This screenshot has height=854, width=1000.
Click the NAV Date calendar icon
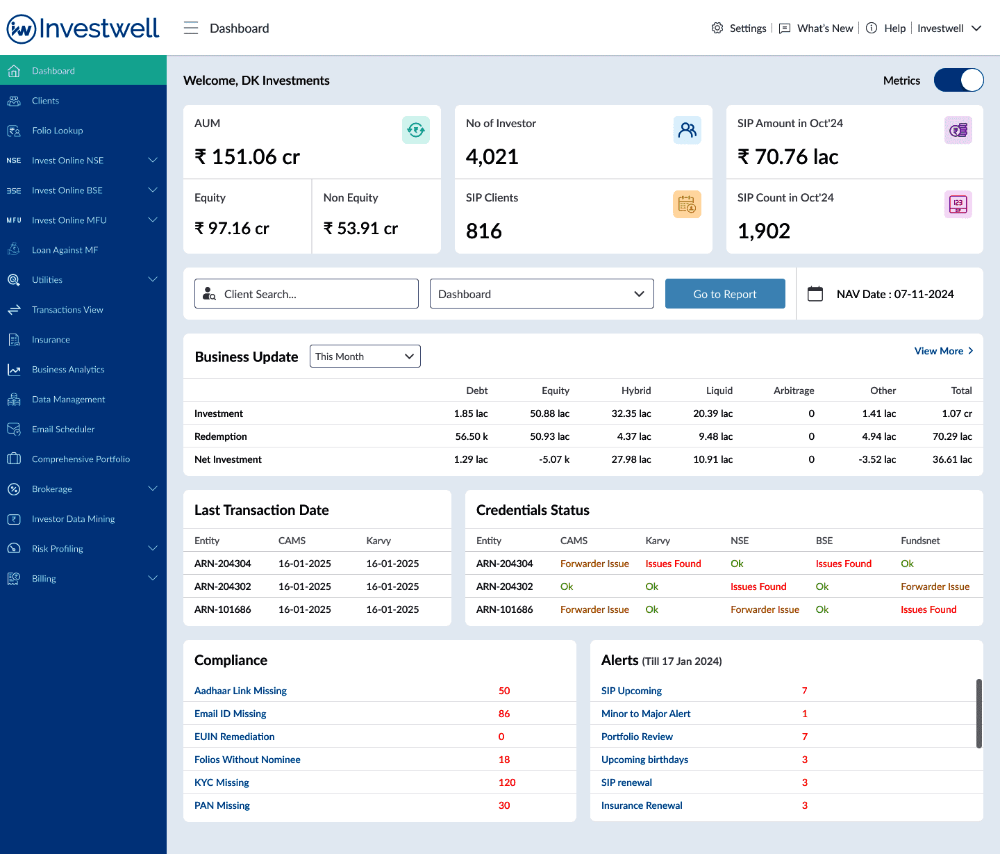[x=815, y=294]
